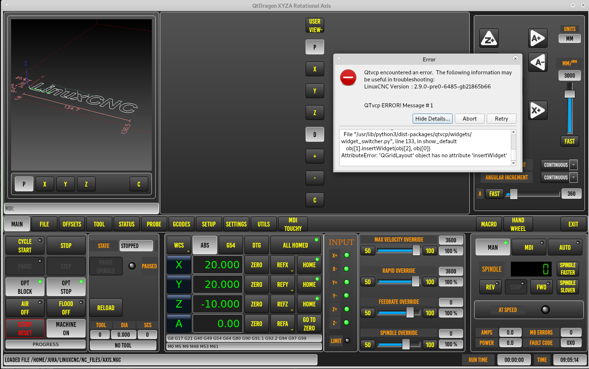Select D dimensions view button
Viewport: 589px width, 369px height.
click(315, 134)
